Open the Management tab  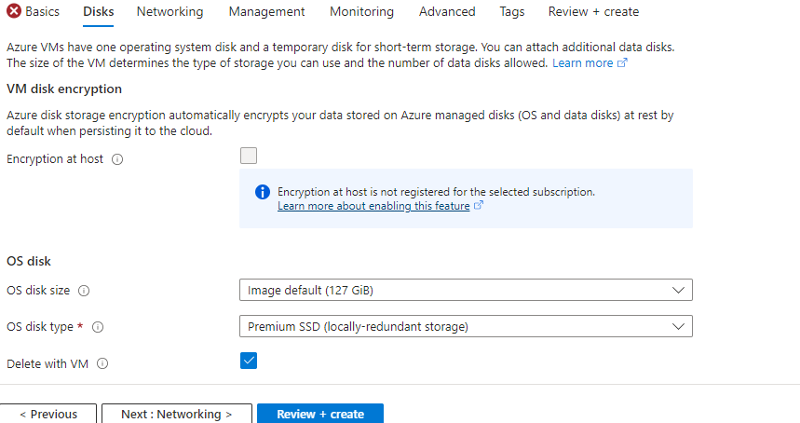[266, 12]
